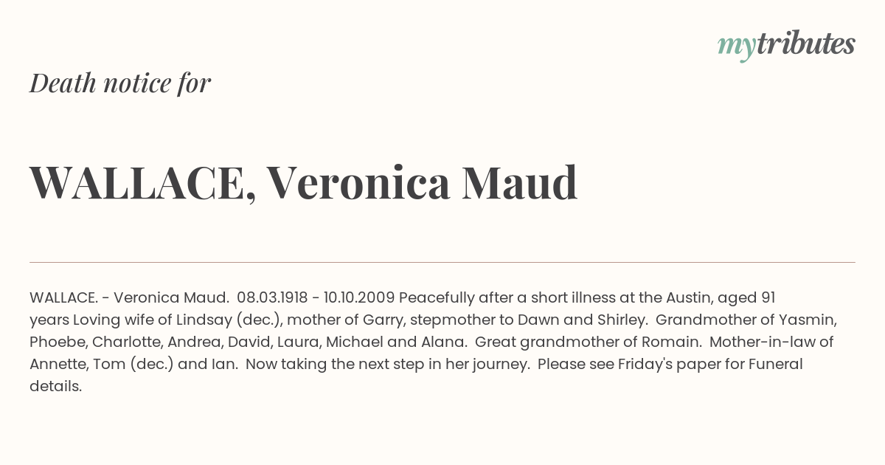Click the name "Yasmin" at line end
The height and width of the screenshot is (465, 885).
(x=812, y=320)
